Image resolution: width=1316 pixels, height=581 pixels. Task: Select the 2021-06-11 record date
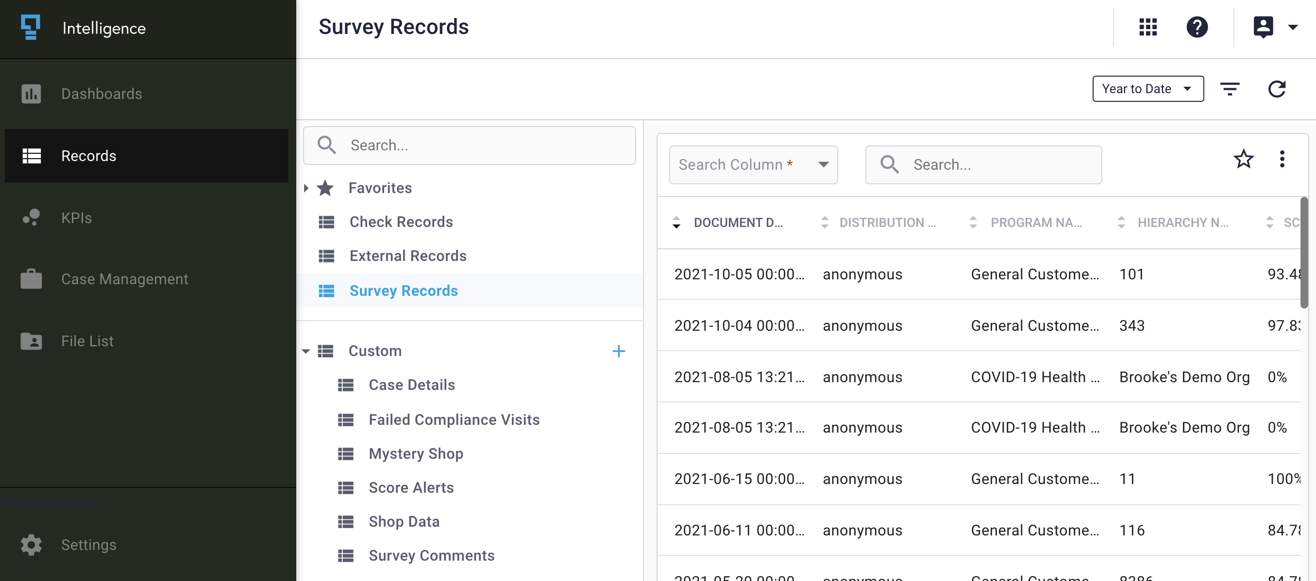pyautogui.click(x=739, y=531)
